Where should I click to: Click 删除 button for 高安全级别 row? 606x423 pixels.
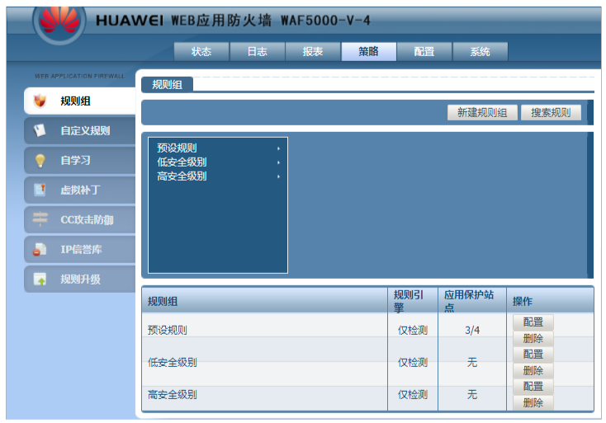pyautogui.click(x=533, y=402)
